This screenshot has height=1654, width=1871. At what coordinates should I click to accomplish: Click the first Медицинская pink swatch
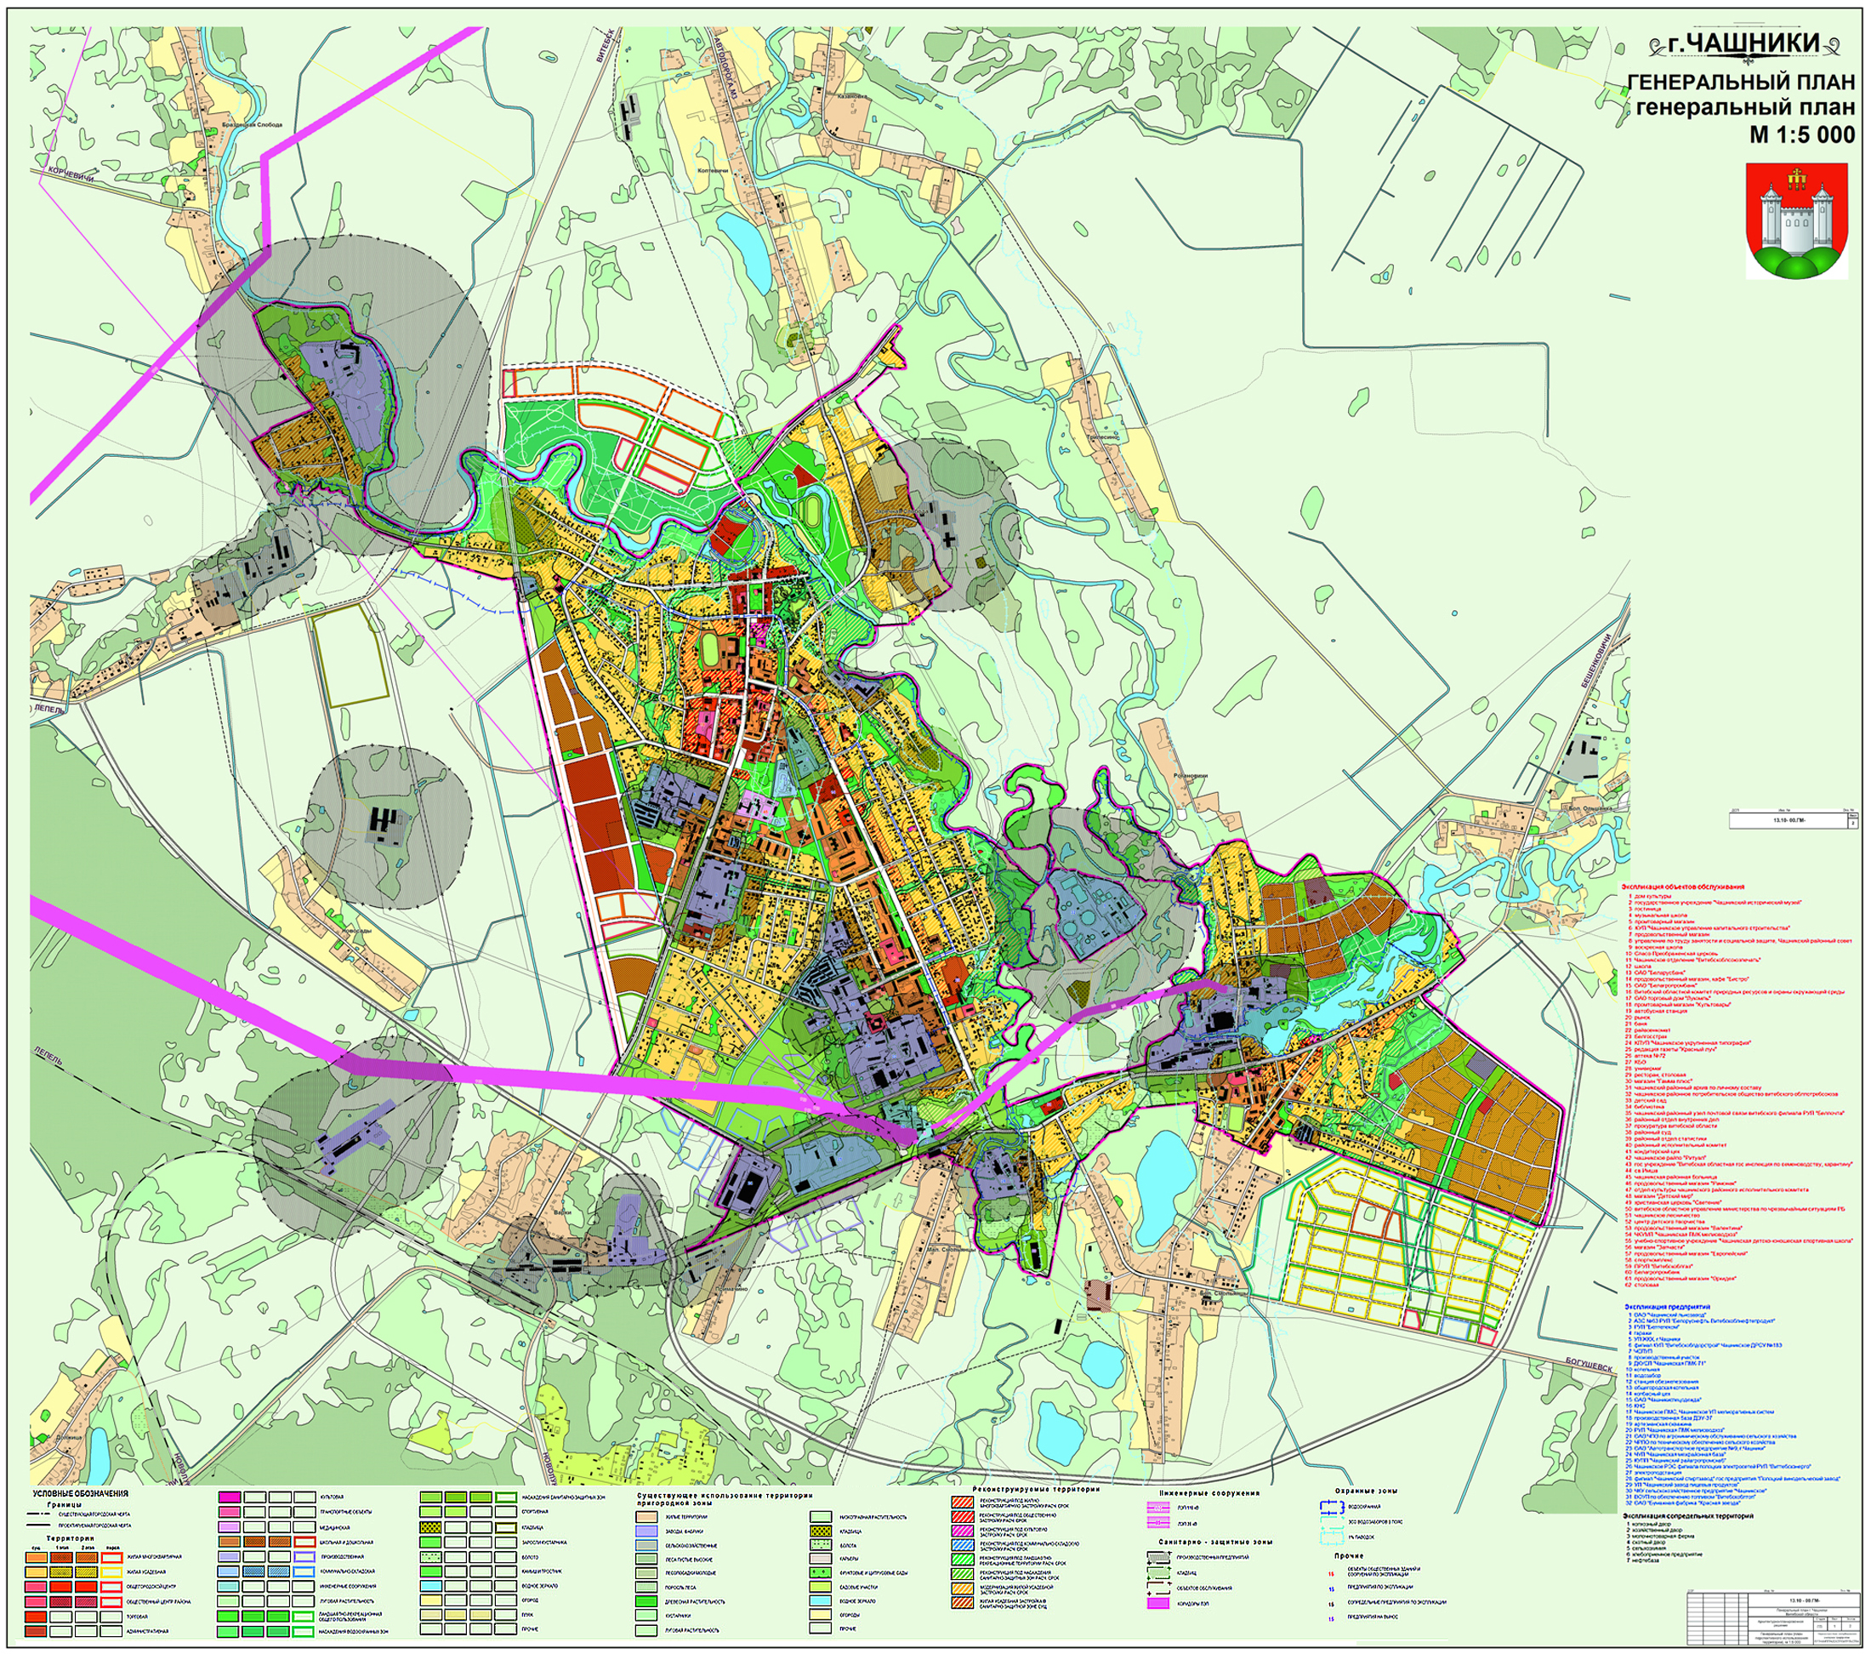230,1527
